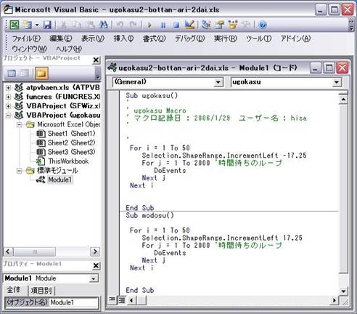Stop execution with Reset icon
The height and width of the screenshot is (314, 357).
(x=176, y=25)
